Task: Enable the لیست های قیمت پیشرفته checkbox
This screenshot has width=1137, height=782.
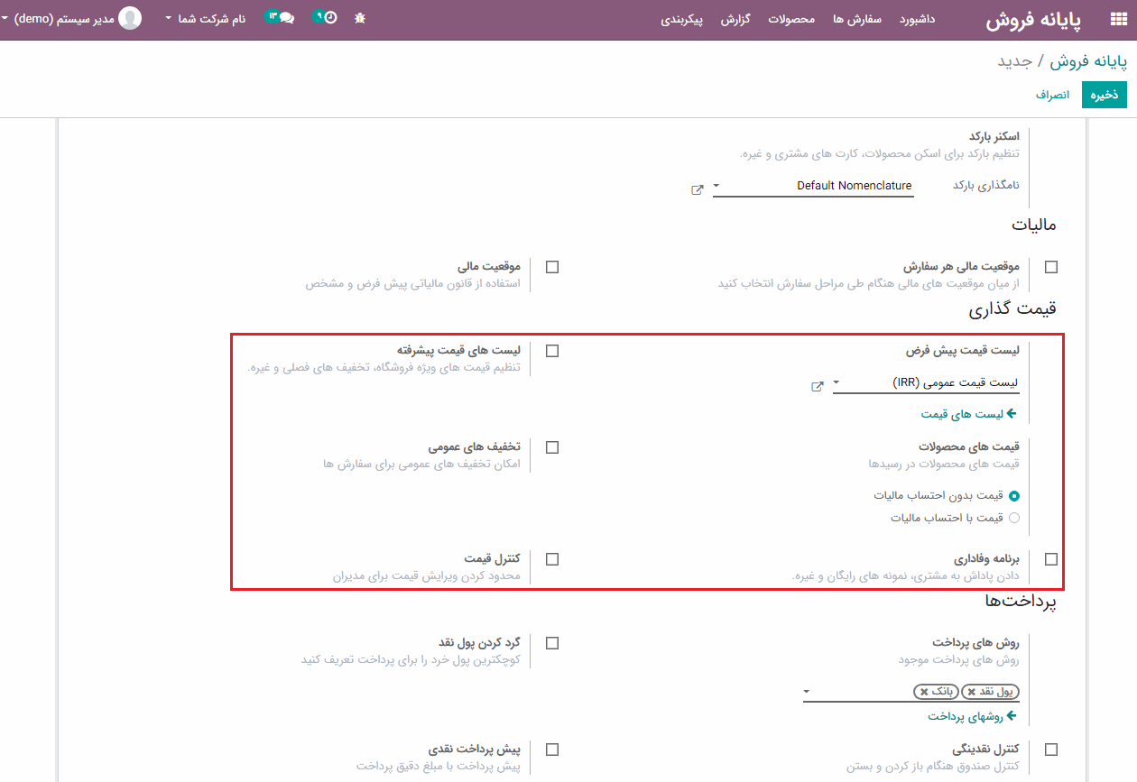Action: tap(552, 351)
